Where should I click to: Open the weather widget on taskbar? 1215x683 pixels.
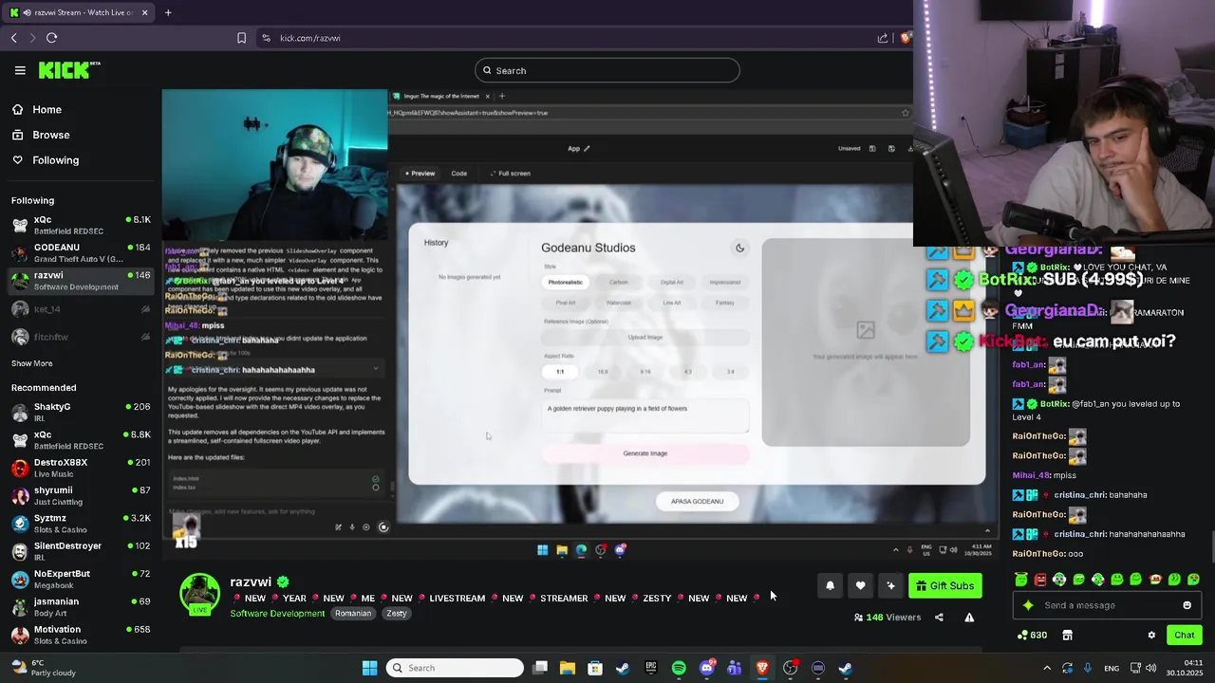tap(43, 668)
